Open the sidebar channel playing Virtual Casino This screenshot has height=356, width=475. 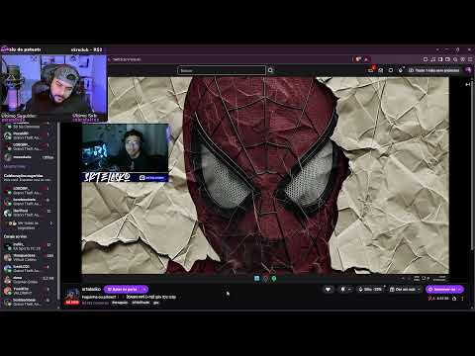click(29, 257)
